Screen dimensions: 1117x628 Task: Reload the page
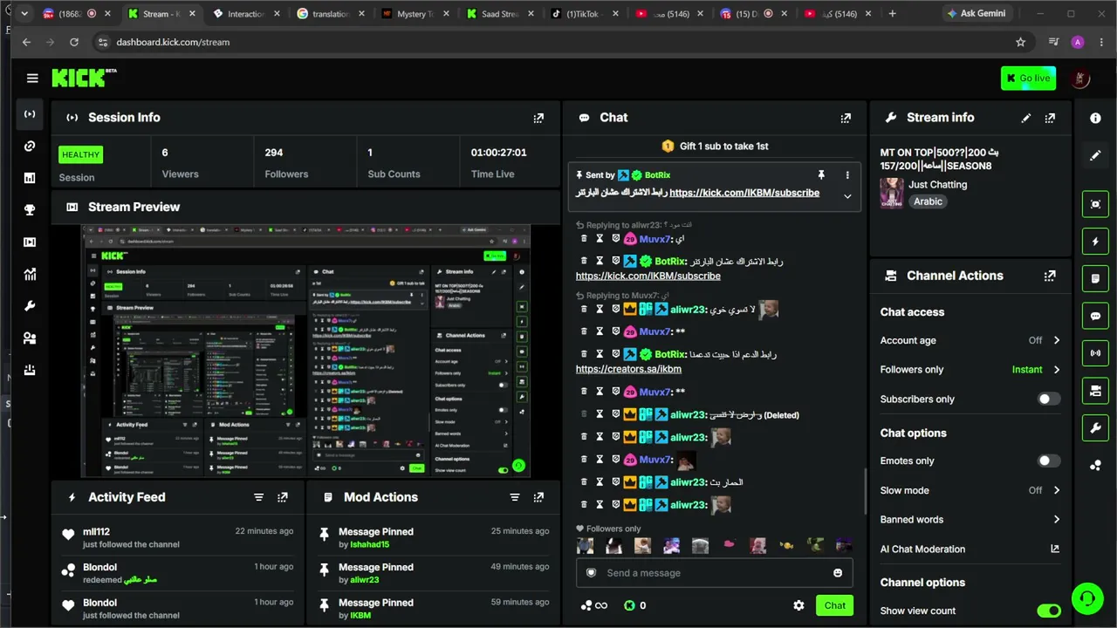tap(74, 42)
